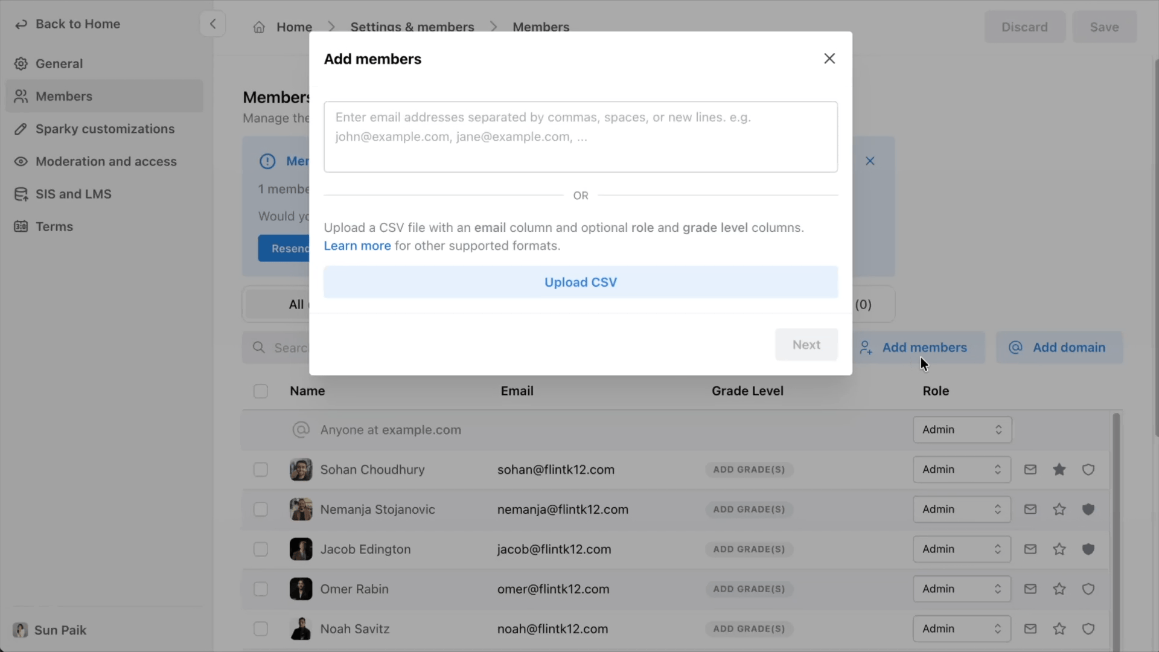Click the Back to Home arrow icon
Screen dimensions: 1159x652
click(x=22, y=24)
